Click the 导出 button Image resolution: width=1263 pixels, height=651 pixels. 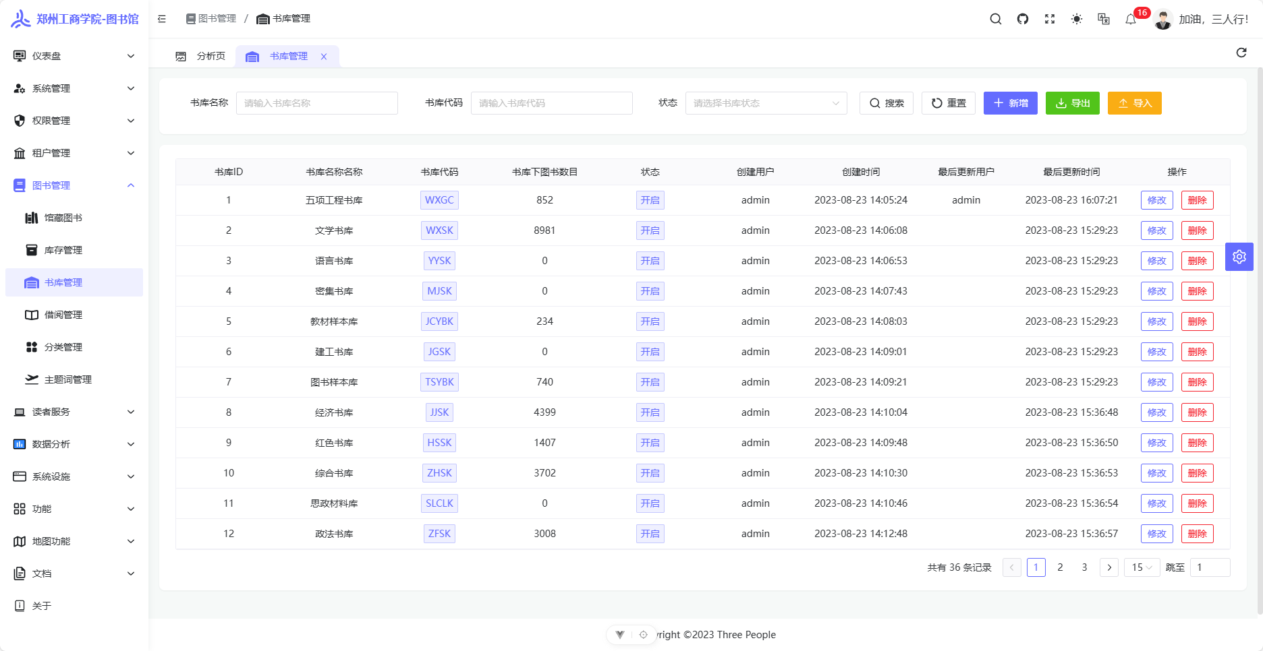(x=1073, y=103)
